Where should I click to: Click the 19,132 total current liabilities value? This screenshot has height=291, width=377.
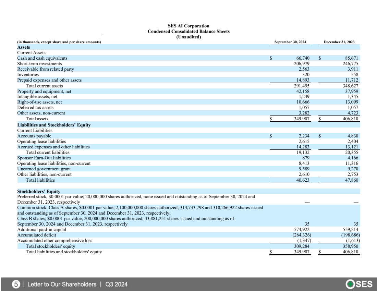click(303, 153)
